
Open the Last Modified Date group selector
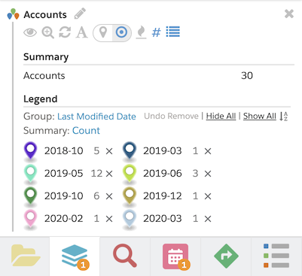pyautogui.click(x=96, y=117)
